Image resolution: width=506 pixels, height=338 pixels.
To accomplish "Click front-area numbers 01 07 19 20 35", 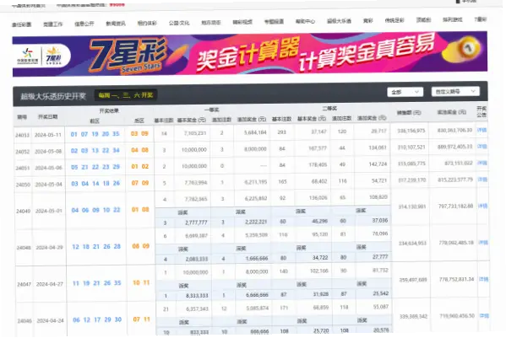I will coord(95,134).
